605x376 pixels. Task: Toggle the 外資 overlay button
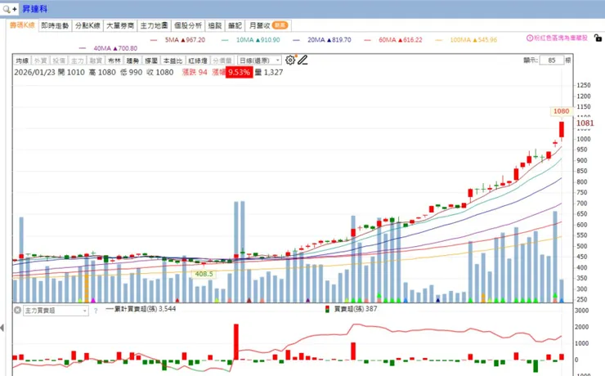click(x=40, y=60)
